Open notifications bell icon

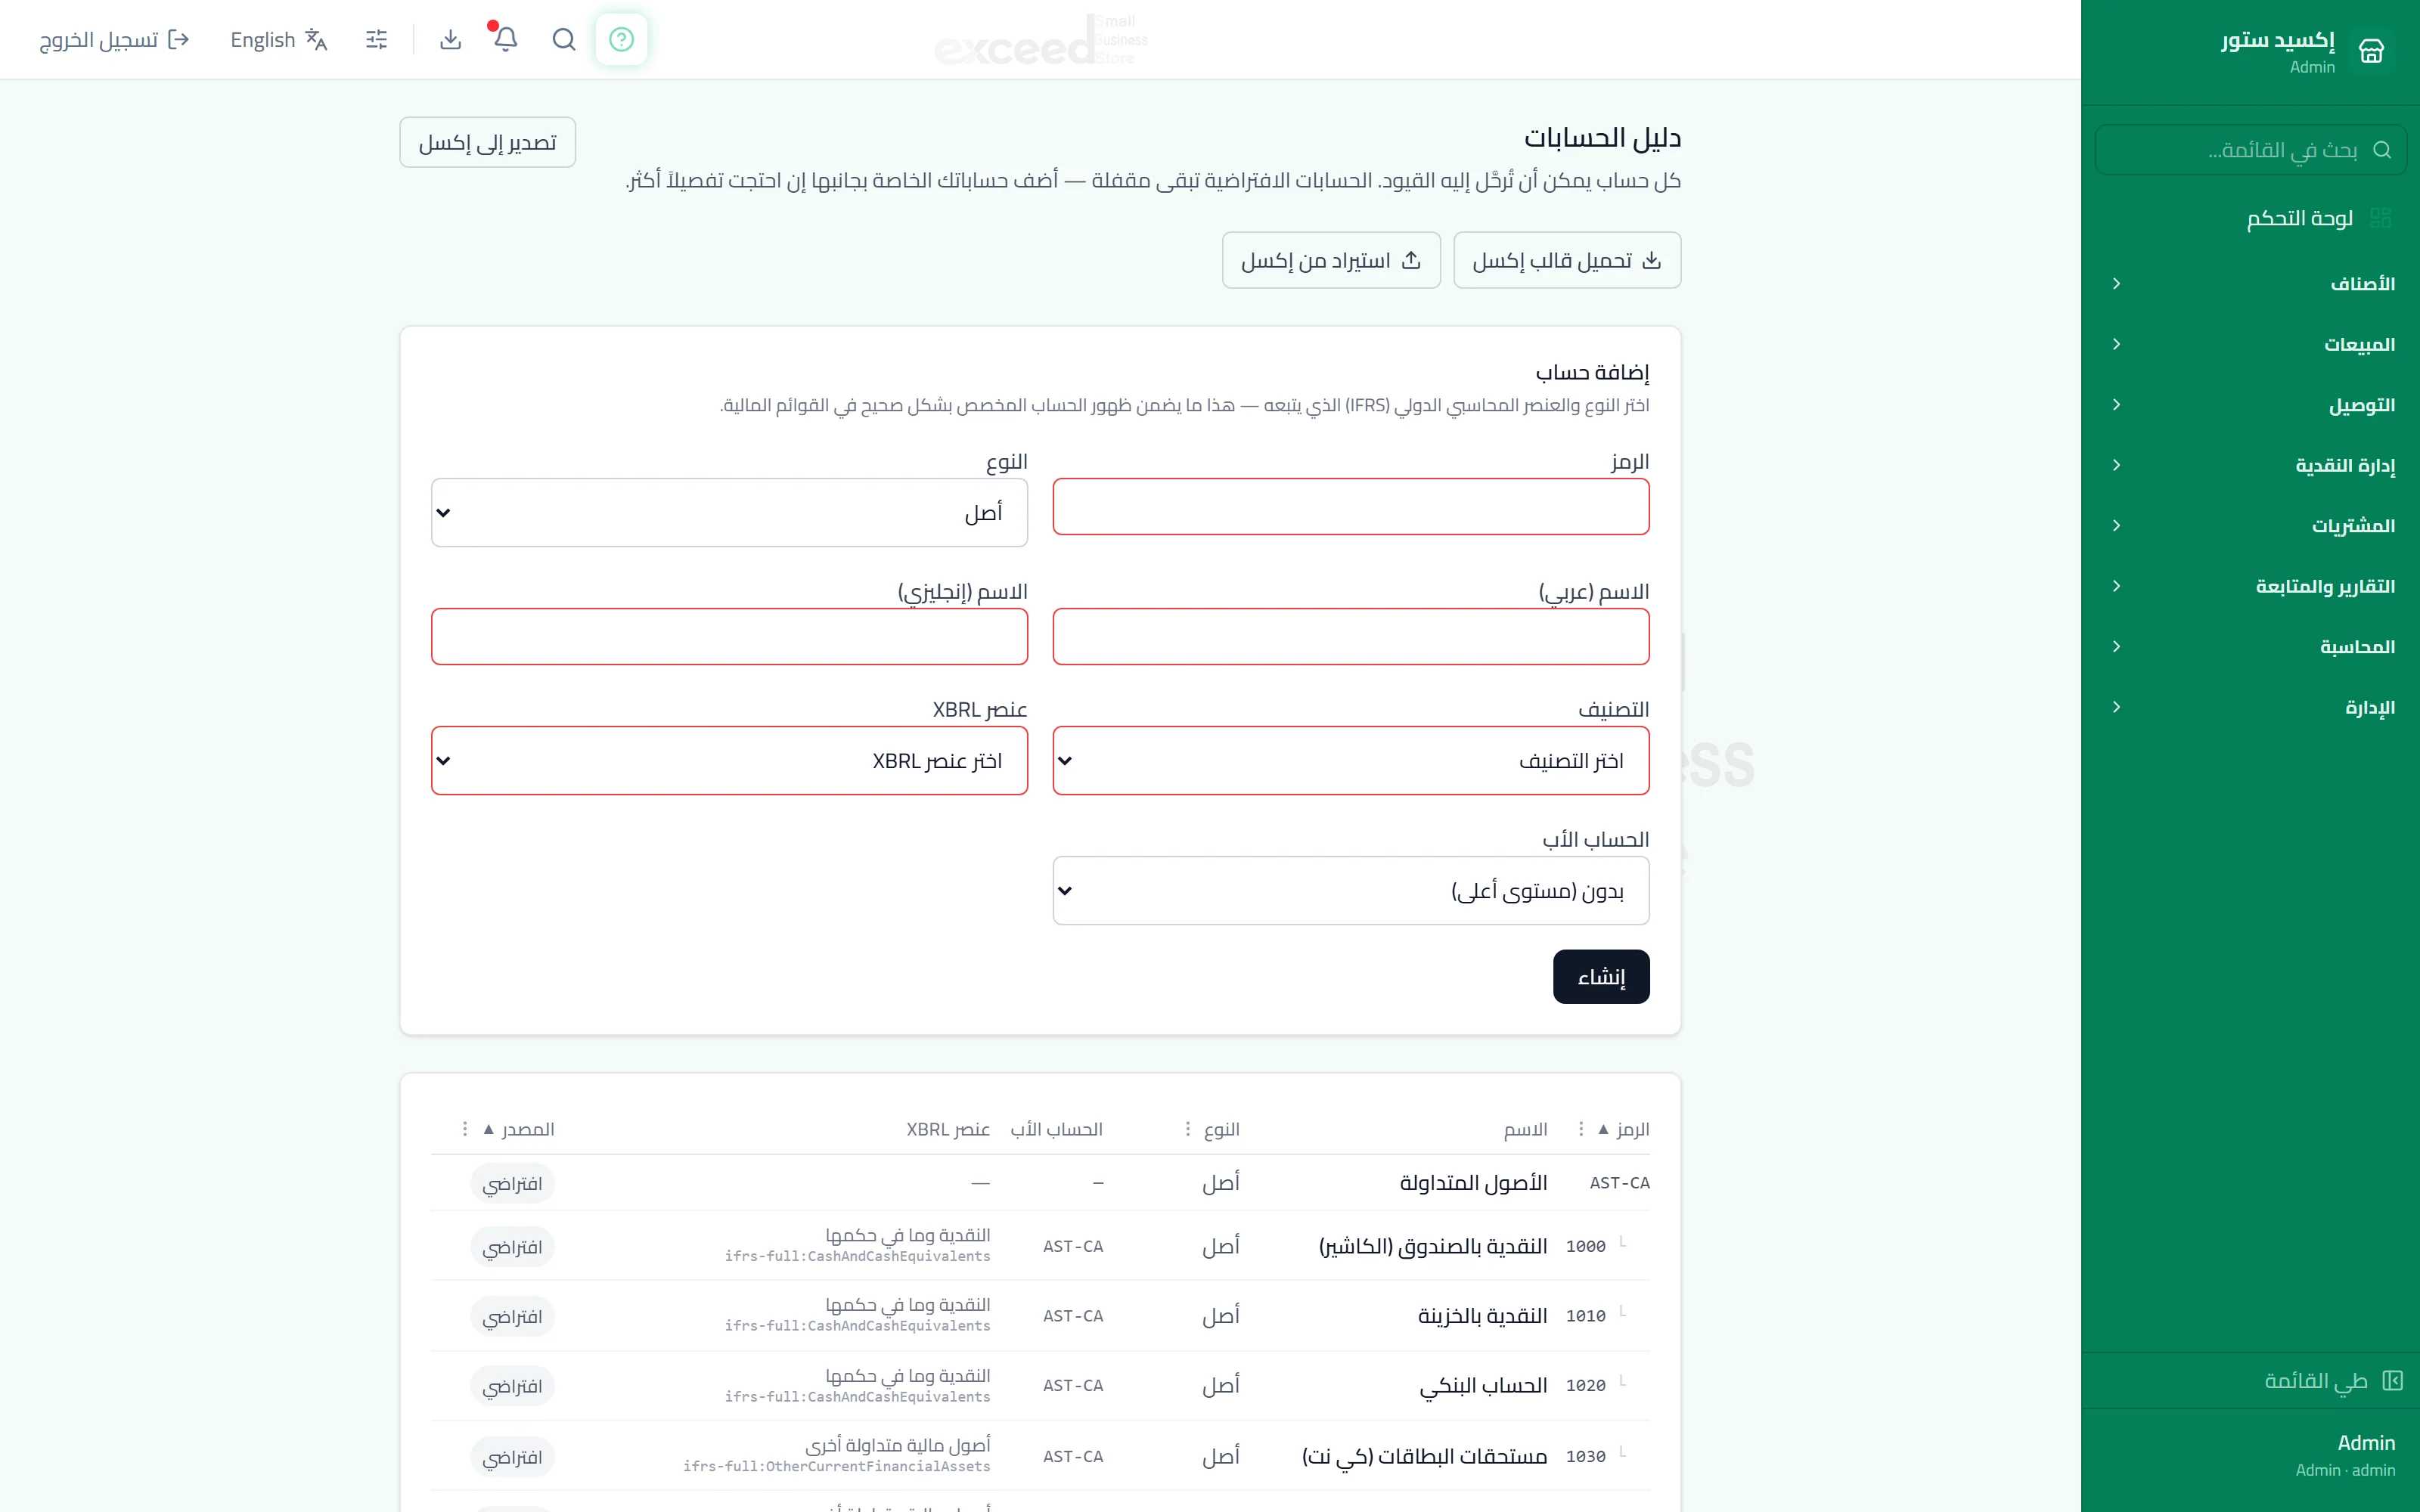[506, 39]
